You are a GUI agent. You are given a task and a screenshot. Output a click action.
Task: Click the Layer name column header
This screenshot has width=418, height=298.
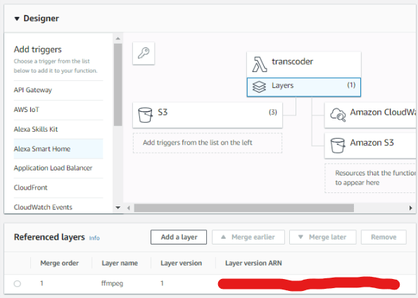pos(120,263)
